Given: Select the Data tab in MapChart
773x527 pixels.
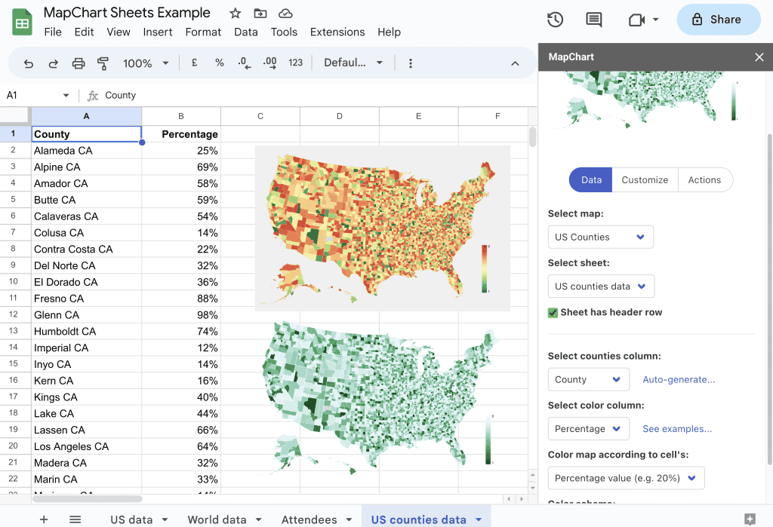Looking at the screenshot, I should click(x=590, y=179).
